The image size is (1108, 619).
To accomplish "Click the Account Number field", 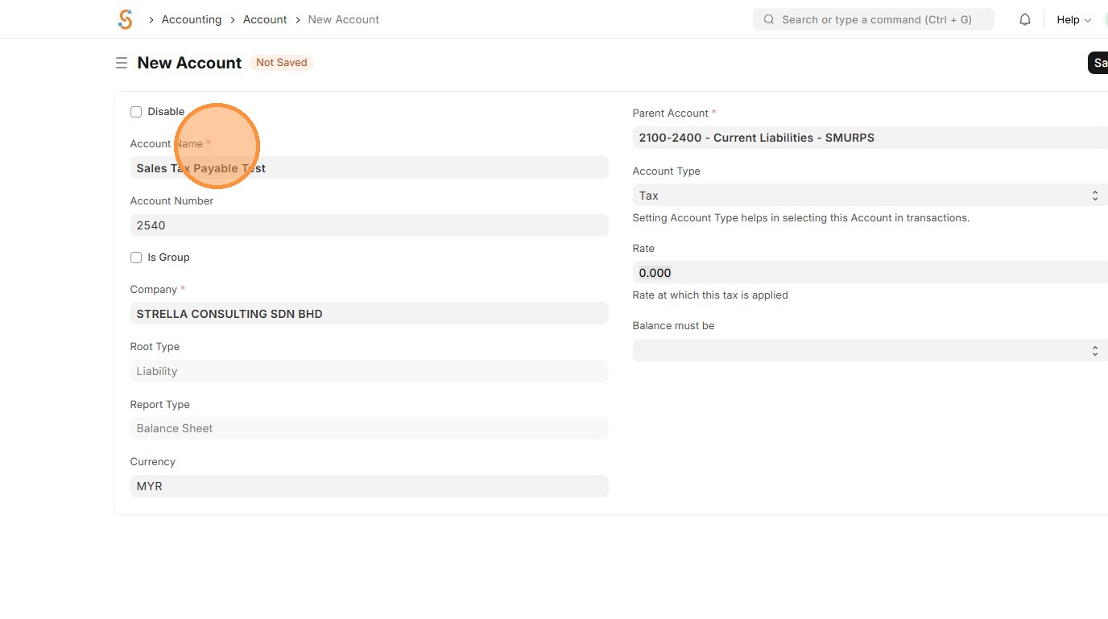I will click(369, 225).
